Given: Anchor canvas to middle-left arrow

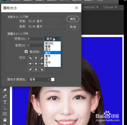Looking at the screenshot, I should 31,64.
